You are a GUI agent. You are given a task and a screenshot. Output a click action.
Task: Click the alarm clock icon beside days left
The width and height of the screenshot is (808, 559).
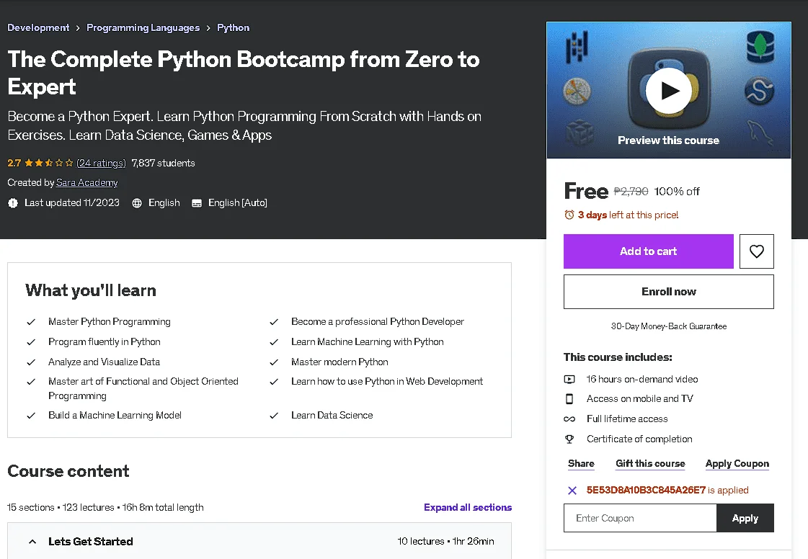(x=569, y=215)
